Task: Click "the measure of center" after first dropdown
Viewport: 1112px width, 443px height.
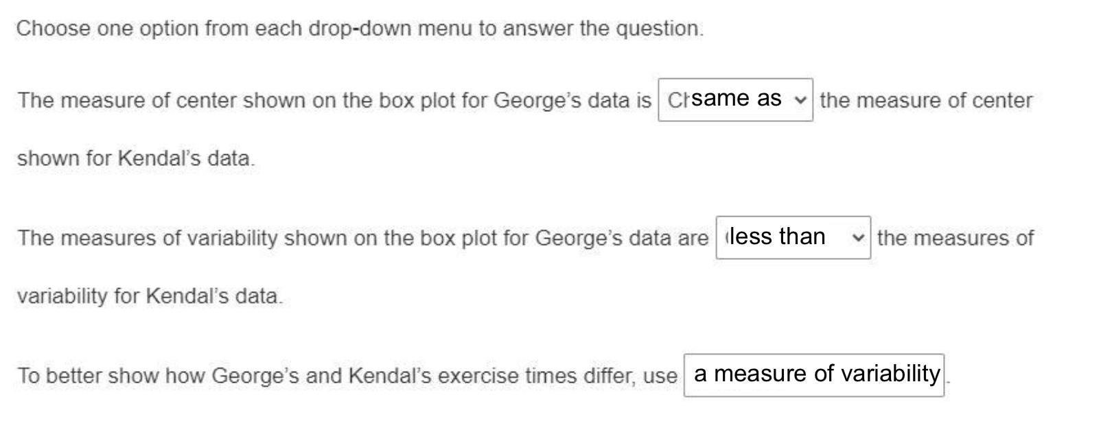Action: point(926,101)
